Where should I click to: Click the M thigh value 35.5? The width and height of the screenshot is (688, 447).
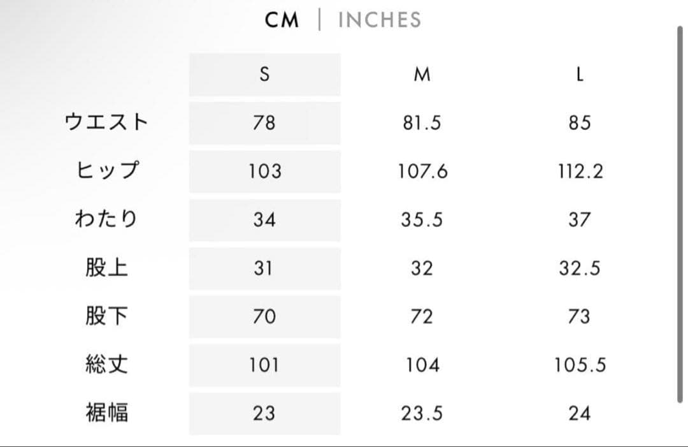(422, 219)
